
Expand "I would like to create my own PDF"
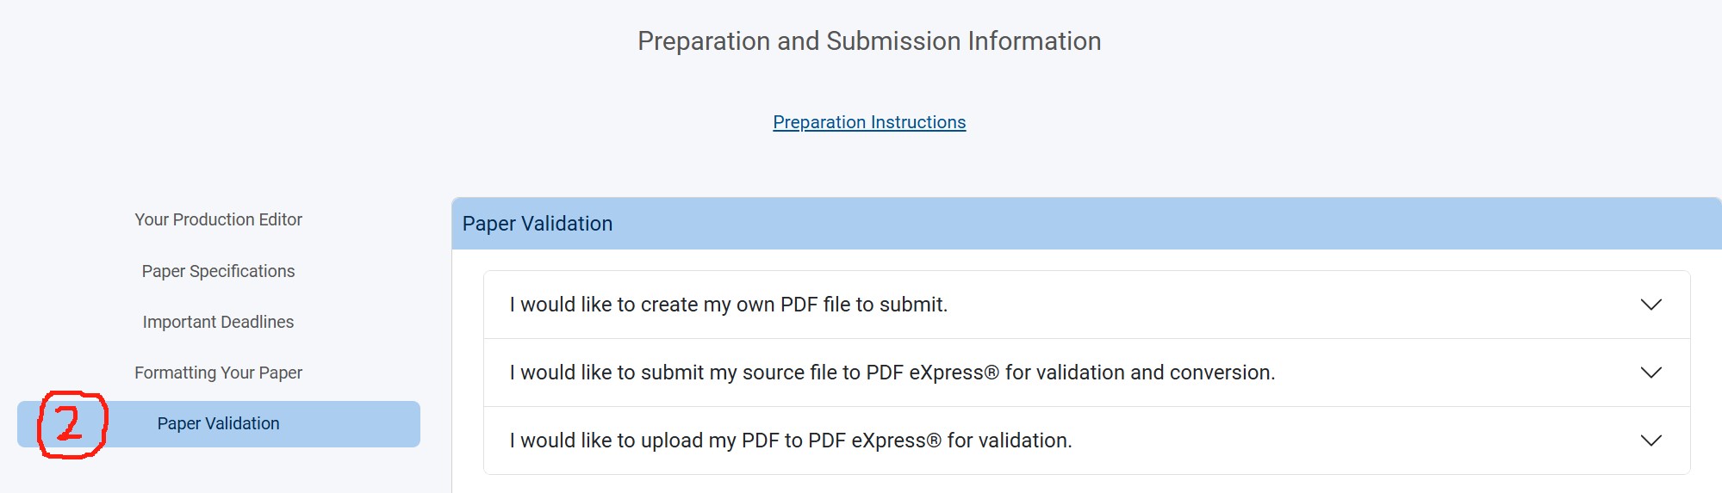[728, 305]
